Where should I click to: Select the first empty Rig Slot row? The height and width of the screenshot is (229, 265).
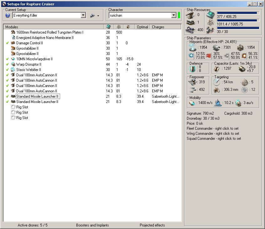tap(22, 107)
